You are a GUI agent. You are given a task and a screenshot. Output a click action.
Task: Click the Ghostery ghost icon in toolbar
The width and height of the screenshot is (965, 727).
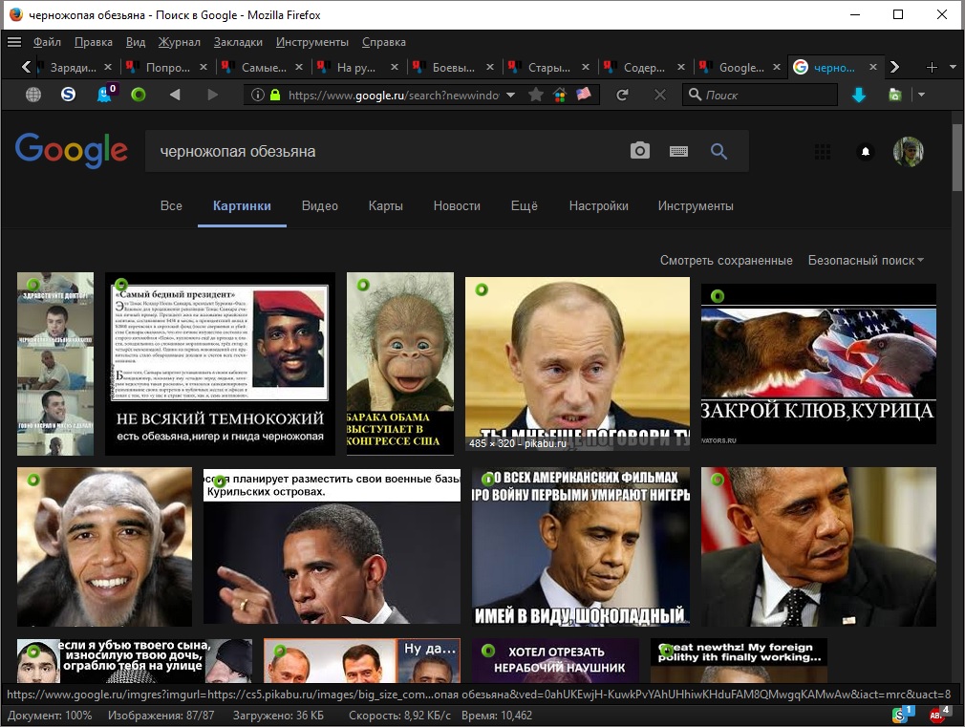(x=105, y=95)
